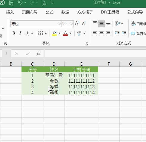Select the column G header
This screenshot has height=142, width=146.
coord(130,64)
